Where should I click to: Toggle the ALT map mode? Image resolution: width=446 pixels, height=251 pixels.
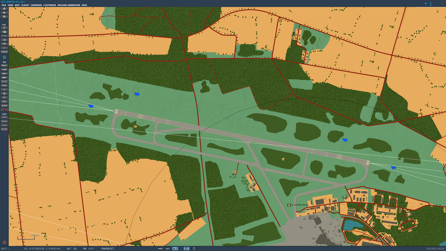[x=175, y=249]
